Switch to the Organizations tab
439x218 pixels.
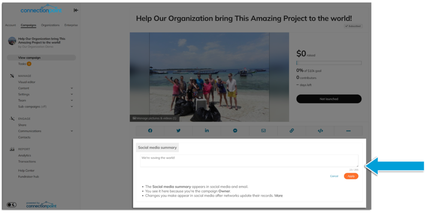pyautogui.click(x=51, y=25)
